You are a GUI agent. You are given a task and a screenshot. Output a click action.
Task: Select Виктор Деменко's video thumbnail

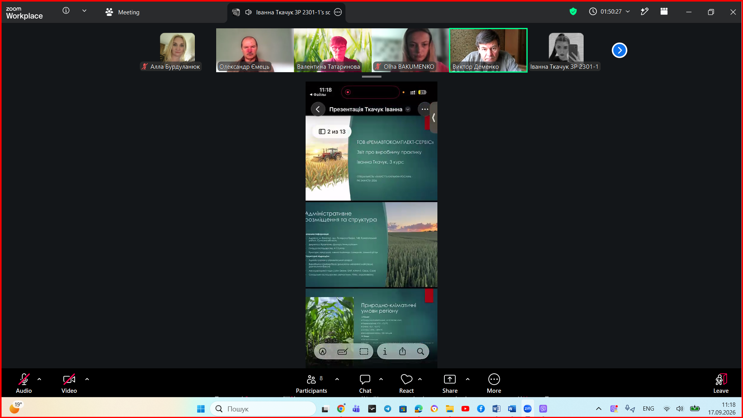pos(488,50)
